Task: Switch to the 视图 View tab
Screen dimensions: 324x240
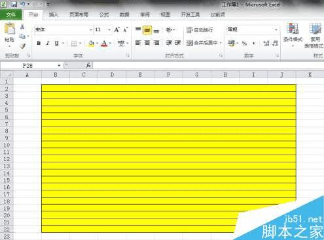Action: (x=165, y=15)
